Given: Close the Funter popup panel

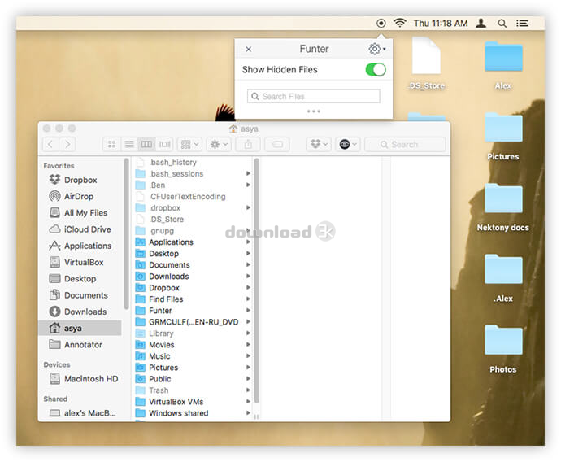Looking at the screenshot, I should pyautogui.click(x=249, y=49).
